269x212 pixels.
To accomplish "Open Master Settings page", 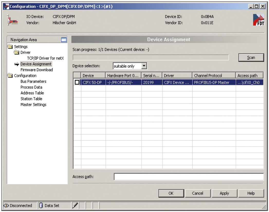I will pyautogui.click(x=33, y=105).
